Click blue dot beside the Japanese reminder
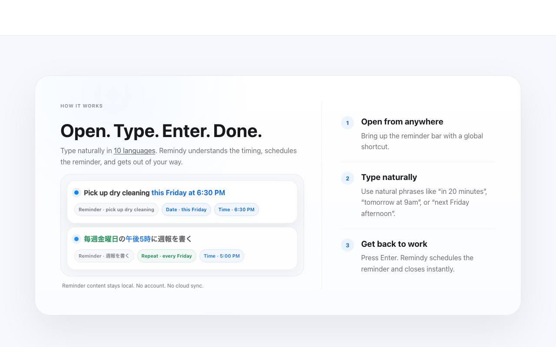The image size is (556, 347). [76, 239]
